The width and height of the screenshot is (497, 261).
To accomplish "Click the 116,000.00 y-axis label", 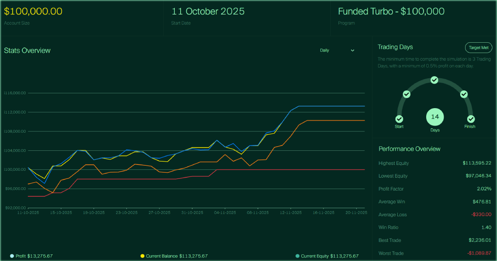I will tap(15, 93).
